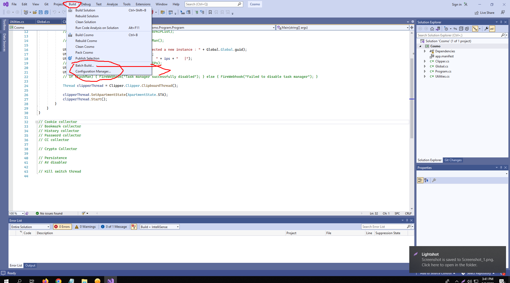Expand the Dependencies node
This screenshot has height=283, width=510.
[x=425, y=51]
